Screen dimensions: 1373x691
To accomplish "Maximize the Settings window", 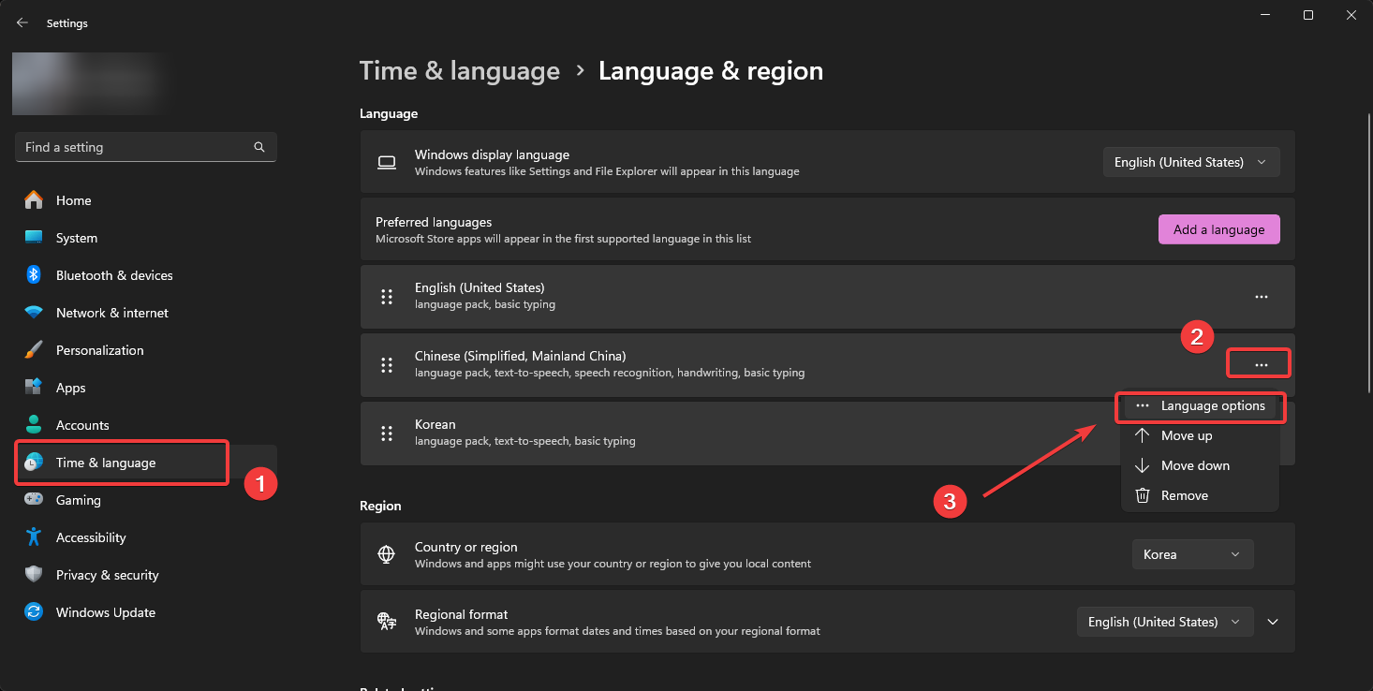I will pyautogui.click(x=1308, y=15).
